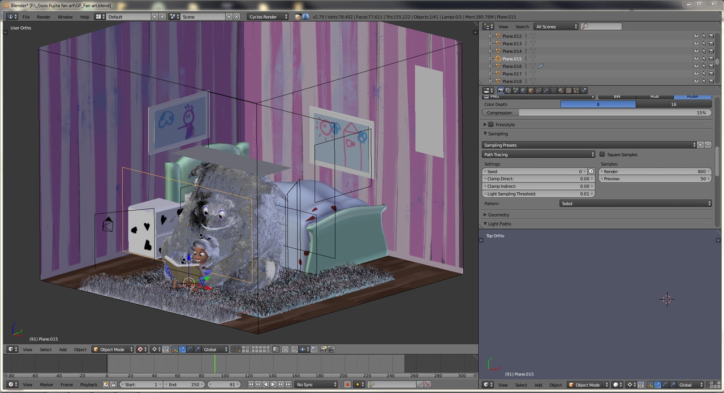Open the Render properties tab (camera icon)
This screenshot has height=393, width=724.
tap(501, 90)
